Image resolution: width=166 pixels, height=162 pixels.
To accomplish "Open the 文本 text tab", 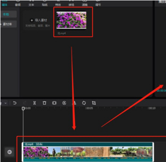I will 31,3.
